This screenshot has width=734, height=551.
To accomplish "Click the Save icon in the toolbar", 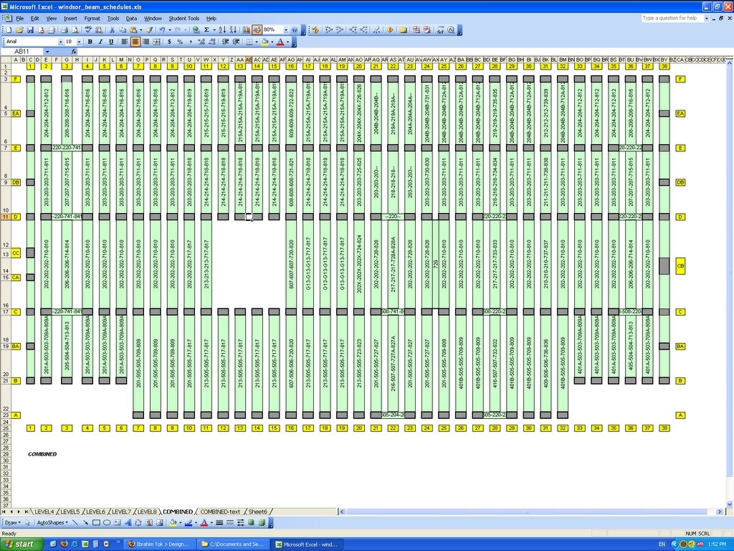I will (30, 30).
